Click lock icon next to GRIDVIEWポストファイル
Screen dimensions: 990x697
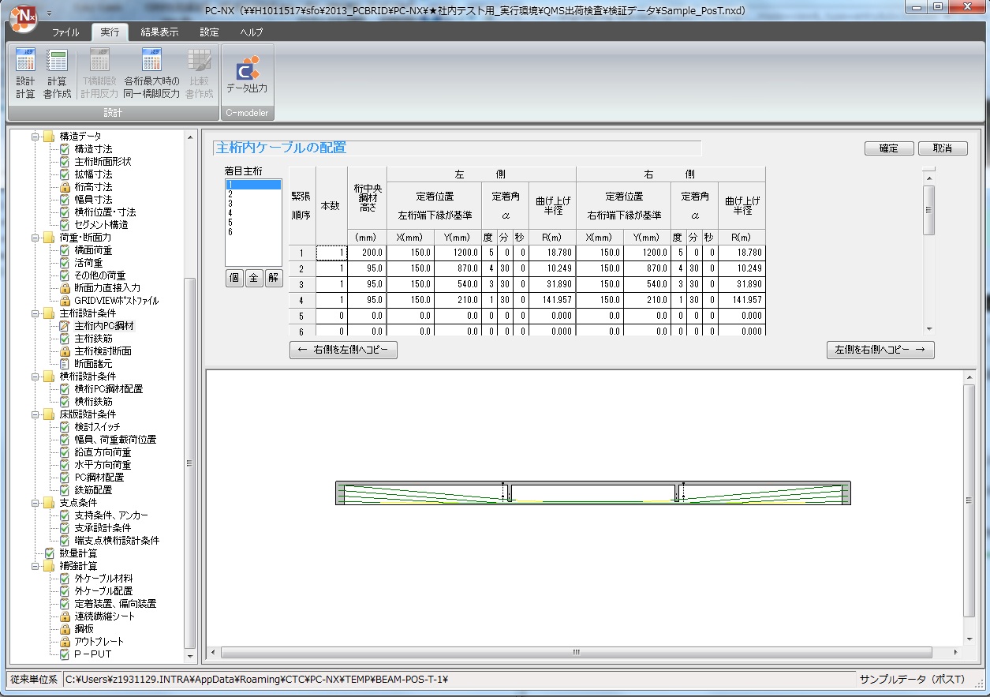[x=65, y=300]
